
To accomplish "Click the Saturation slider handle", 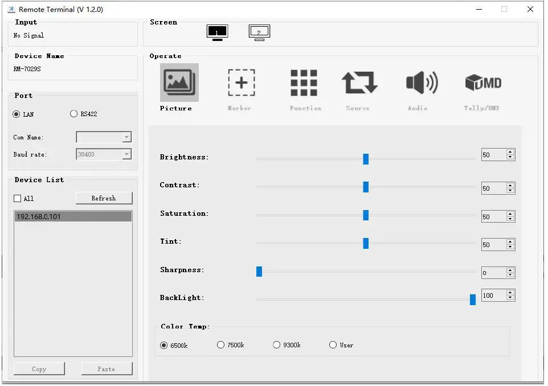I will tap(366, 215).
